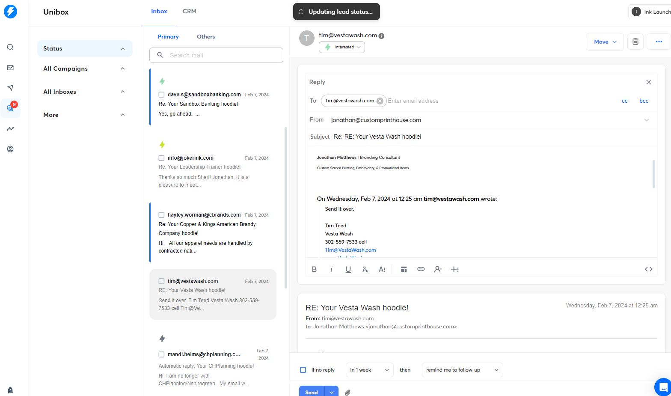Switch to the CRM tab
671x396 pixels.
[190, 11]
